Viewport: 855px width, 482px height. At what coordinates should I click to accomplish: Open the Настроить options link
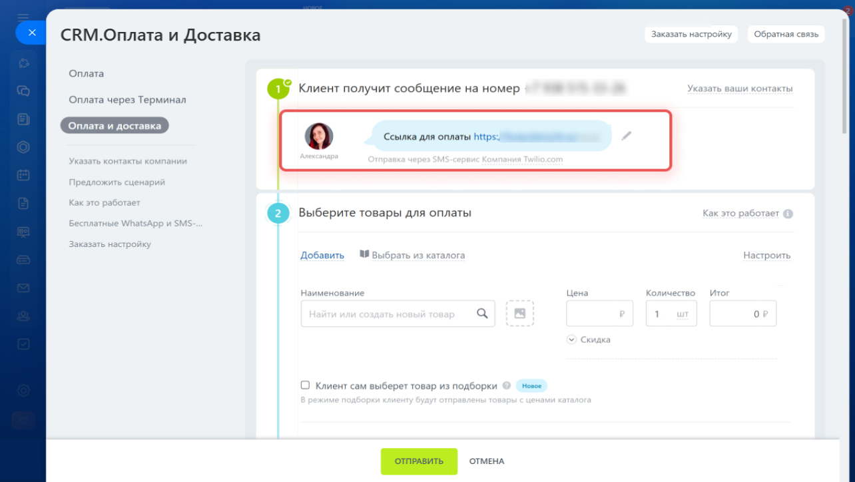point(766,255)
